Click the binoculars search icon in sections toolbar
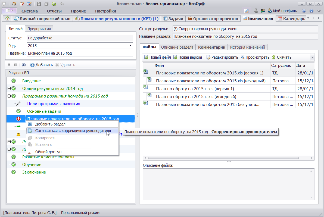 (x=24, y=65)
